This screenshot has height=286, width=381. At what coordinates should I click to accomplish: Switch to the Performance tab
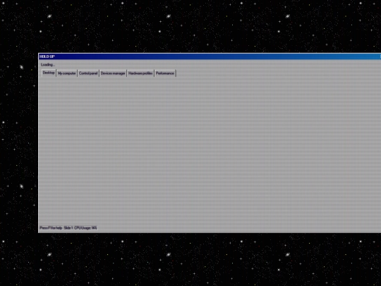(x=165, y=73)
